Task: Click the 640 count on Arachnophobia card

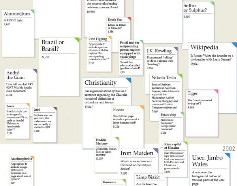Action: (13, 183)
